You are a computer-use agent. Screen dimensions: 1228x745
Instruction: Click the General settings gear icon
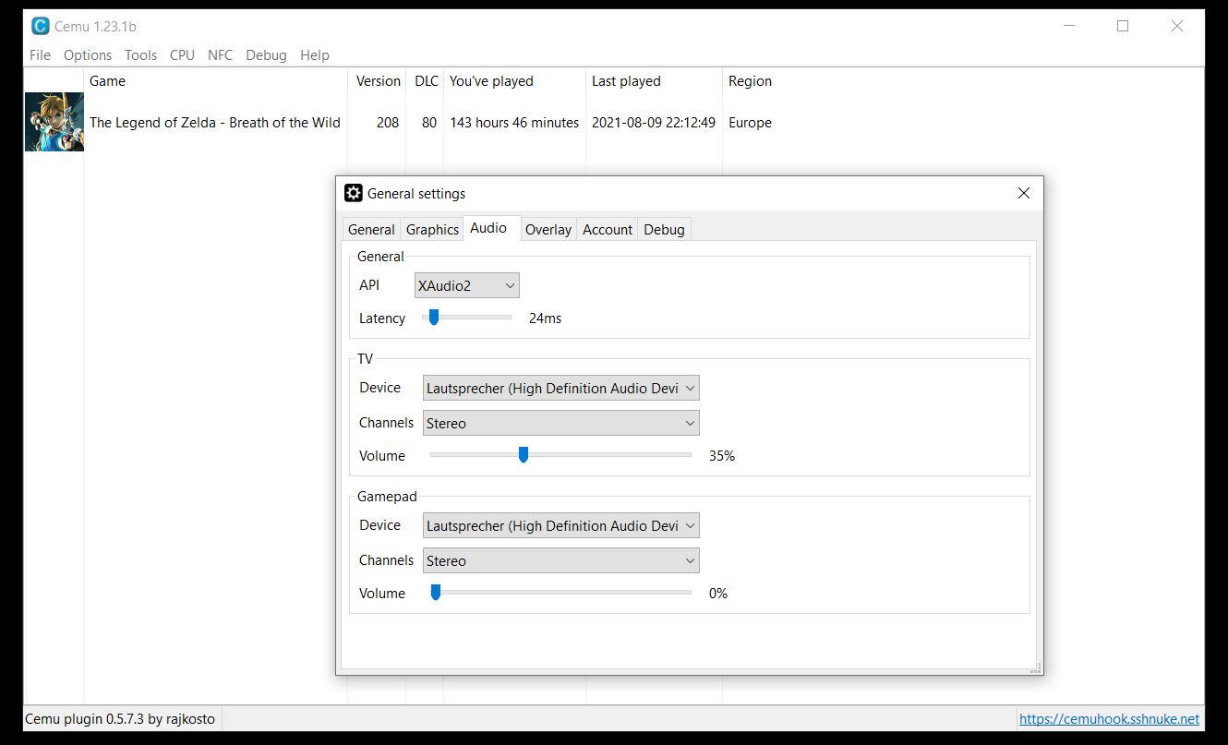(x=353, y=193)
